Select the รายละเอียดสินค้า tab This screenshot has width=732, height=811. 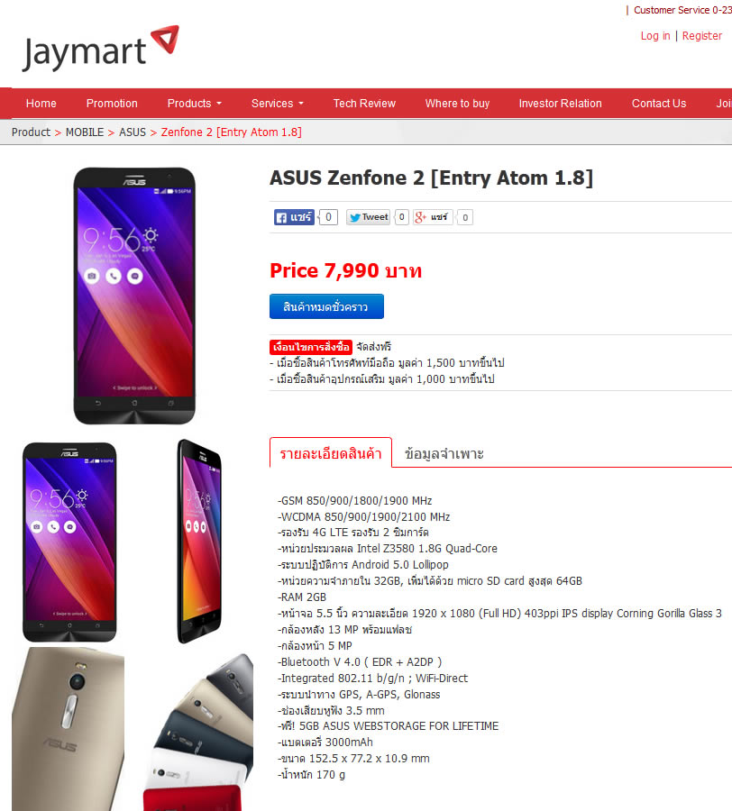click(331, 453)
